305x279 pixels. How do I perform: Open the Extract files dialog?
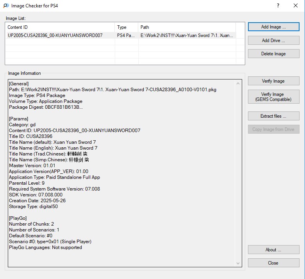point(273,116)
